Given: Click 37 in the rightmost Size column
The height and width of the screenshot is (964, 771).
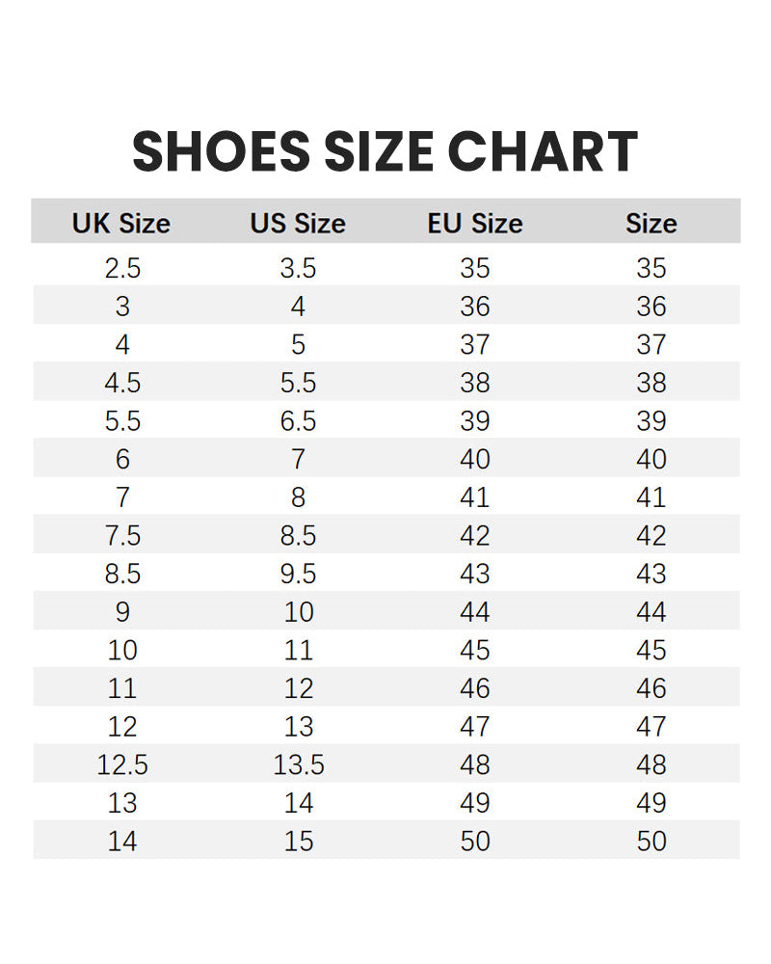Looking at the screenshot, I should coord(651,344).
